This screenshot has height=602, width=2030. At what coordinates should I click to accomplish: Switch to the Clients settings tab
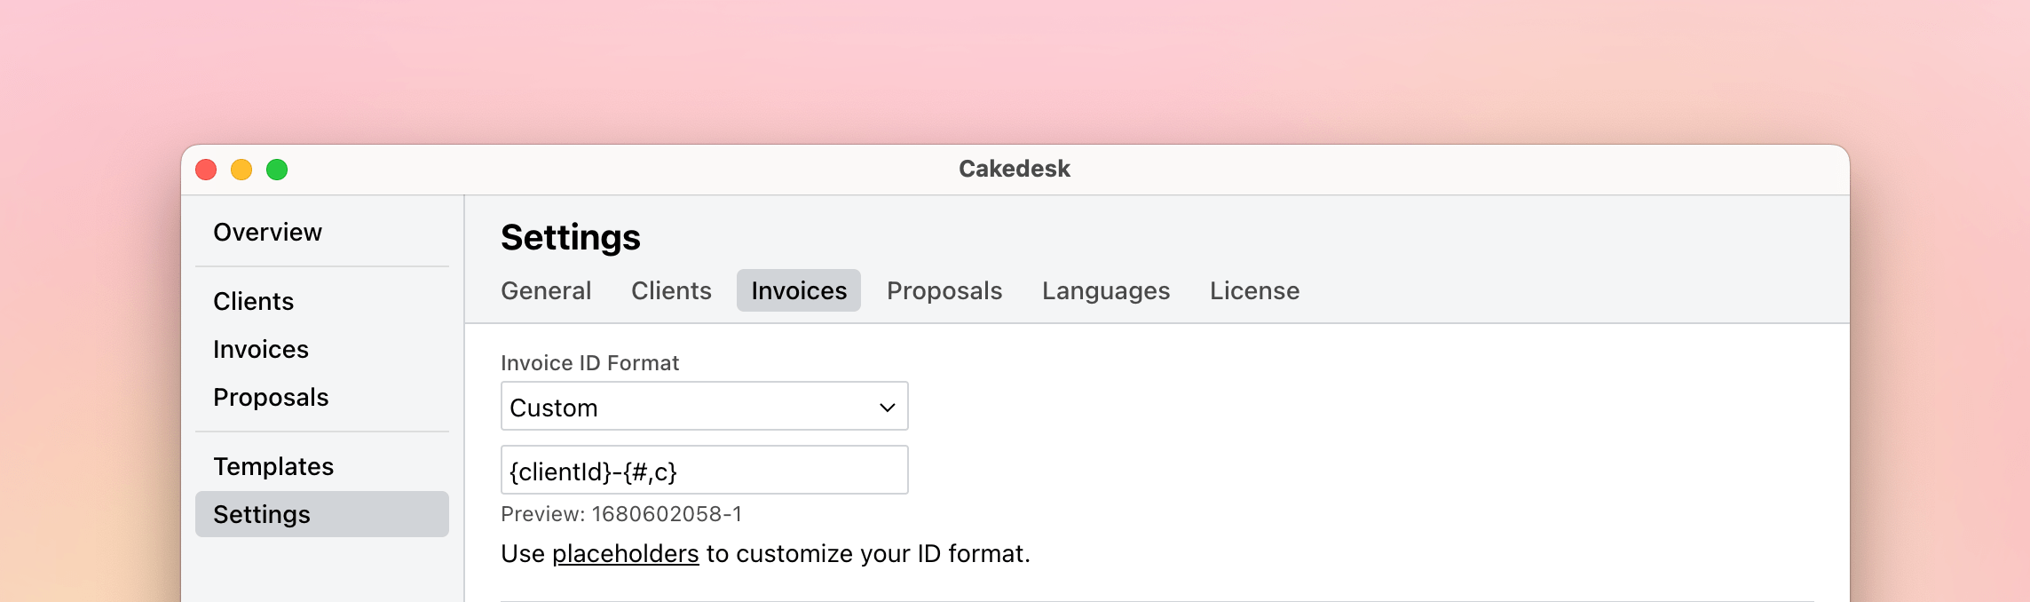[x=670, y=290]
